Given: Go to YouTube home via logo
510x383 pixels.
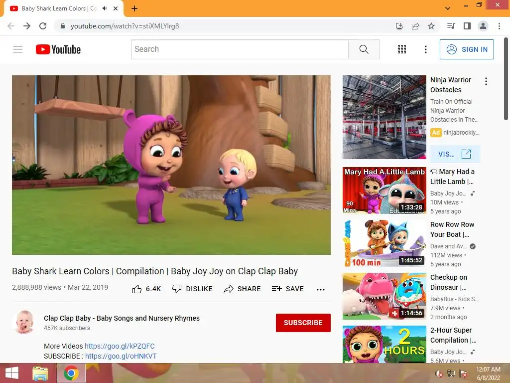Looking at the screenshot, I should tap(58, 49).
